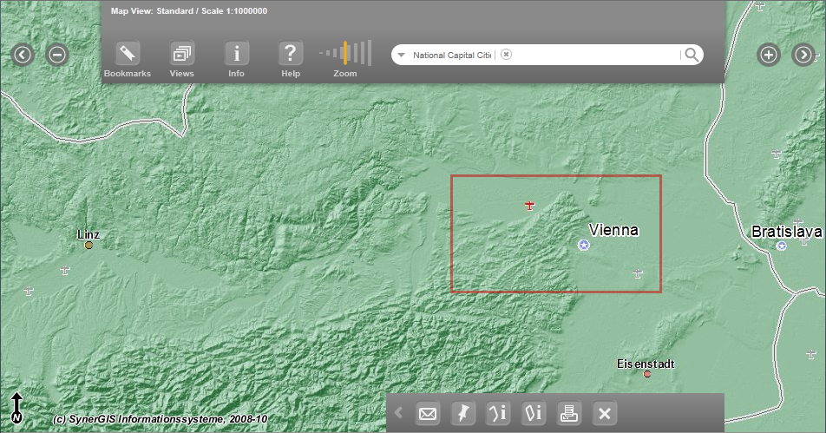Expand the search category dropdown arrow

pyautogui.click(x=402, y=55)
